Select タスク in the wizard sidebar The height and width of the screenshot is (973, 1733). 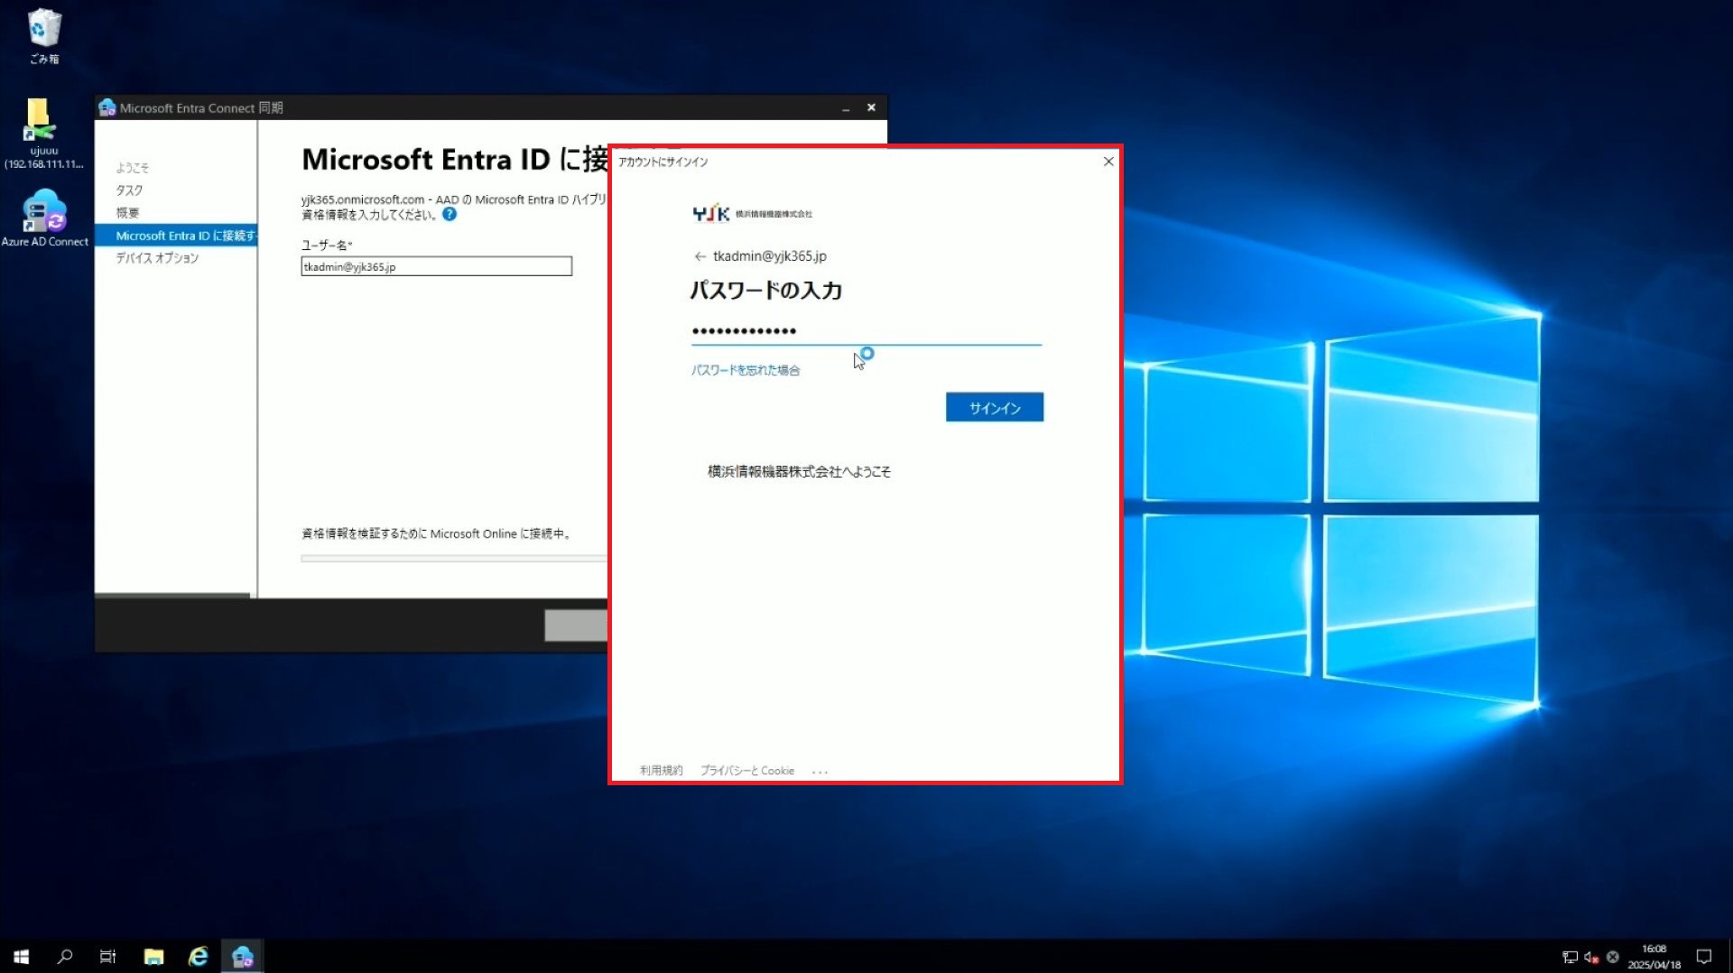pyautogui.click(x=129, y=190)
